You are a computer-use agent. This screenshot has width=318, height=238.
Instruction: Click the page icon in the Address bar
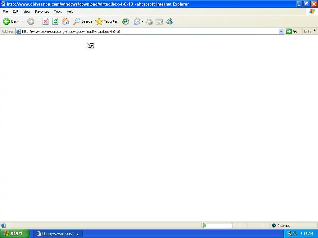[18, 31]
